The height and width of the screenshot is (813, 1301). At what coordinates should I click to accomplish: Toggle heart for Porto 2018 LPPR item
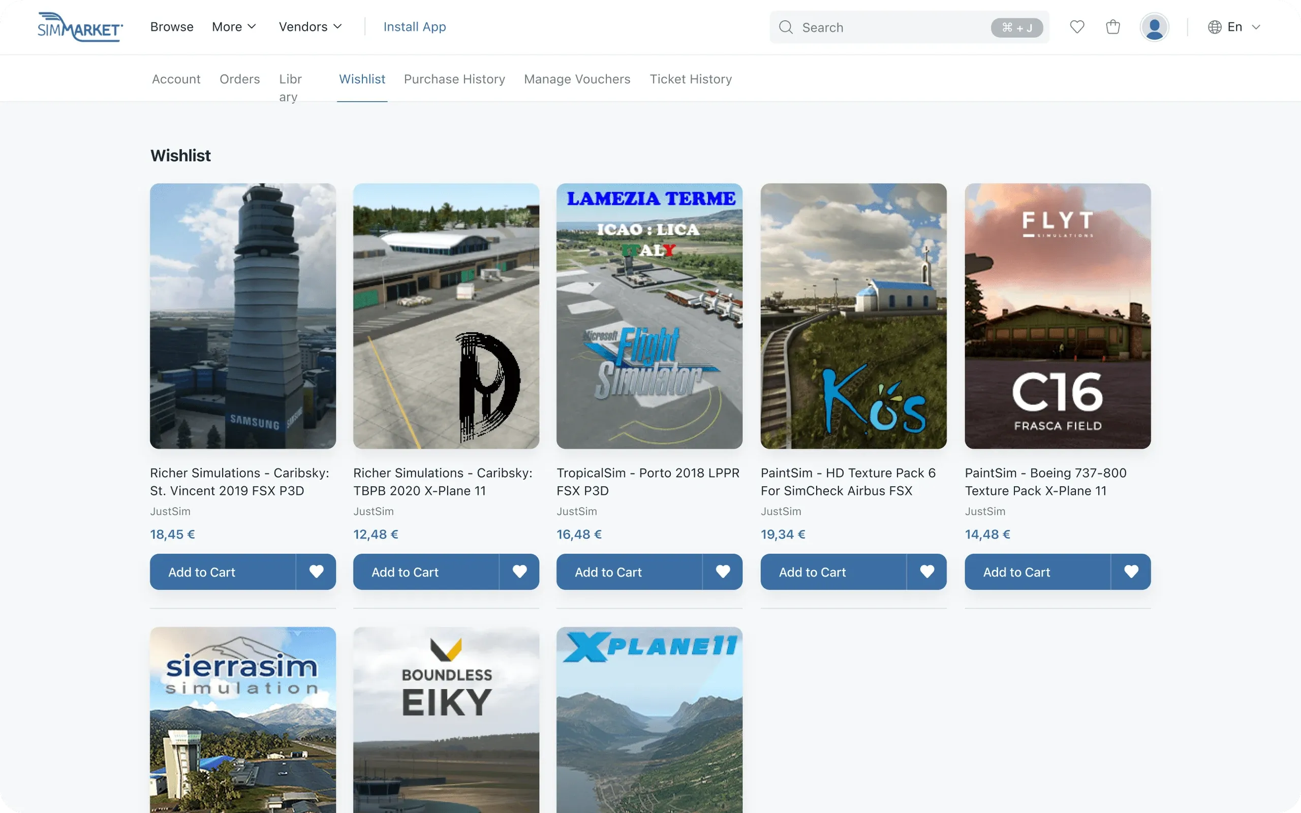723,572
